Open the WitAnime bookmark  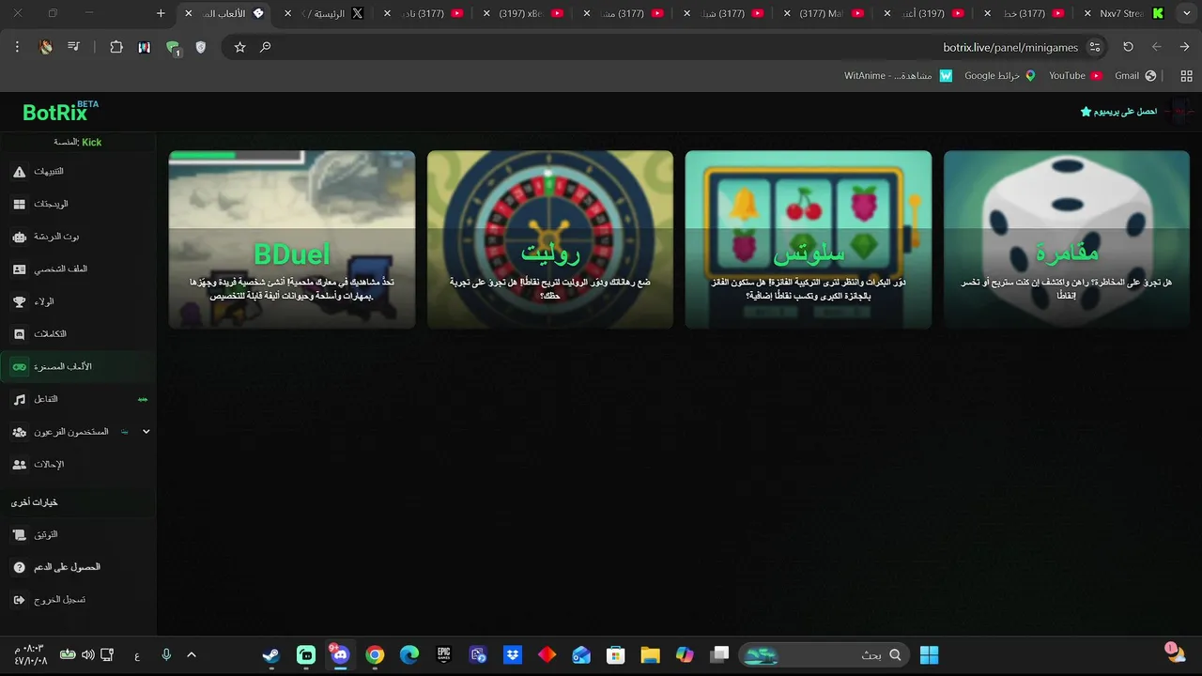click(x=899, y=76)
